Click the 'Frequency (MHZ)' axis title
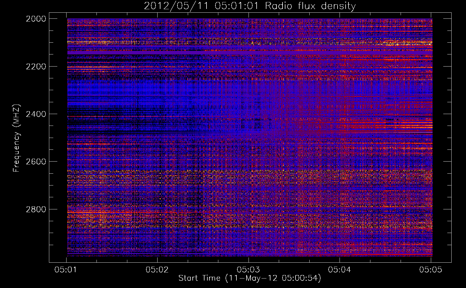This screenshot has width=466, height=288. [x=16, y=138]
